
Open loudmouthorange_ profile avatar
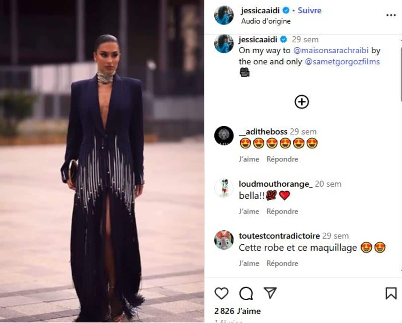(x=224, y=188)
